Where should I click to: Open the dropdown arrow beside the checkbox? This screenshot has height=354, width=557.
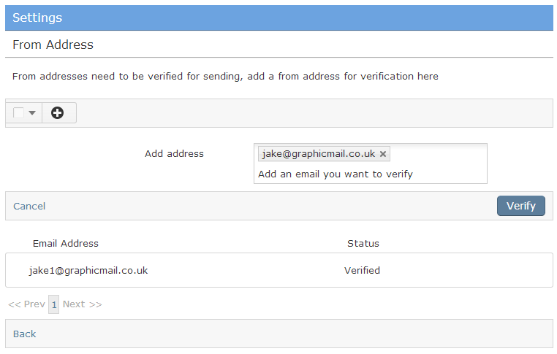click(32, 113)
